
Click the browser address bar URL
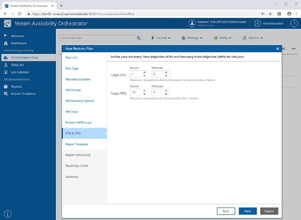point(83,14)
